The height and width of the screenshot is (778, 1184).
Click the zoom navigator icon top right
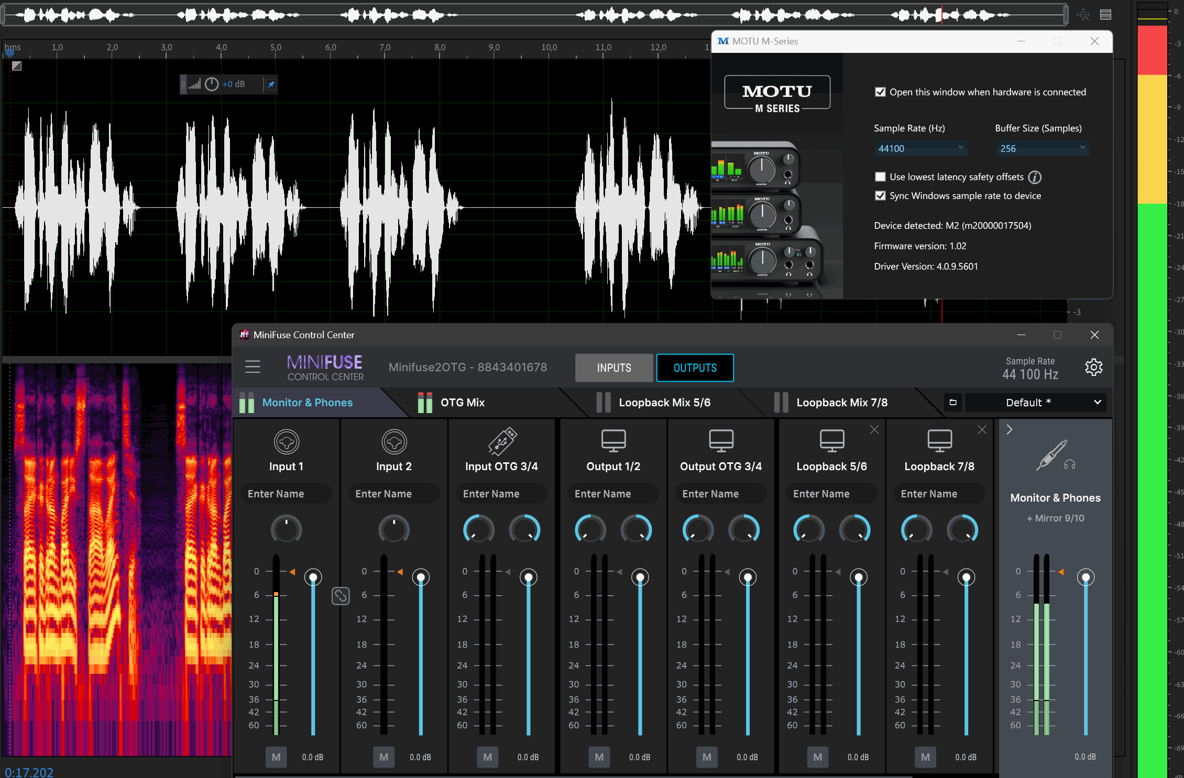point(1083,15)
